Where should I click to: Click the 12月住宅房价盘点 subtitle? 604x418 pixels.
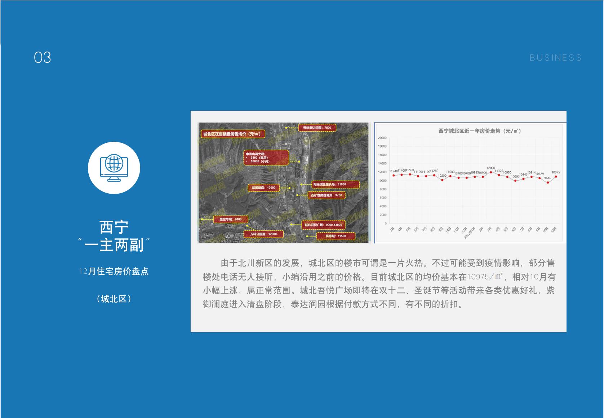(x=114, y=271)
